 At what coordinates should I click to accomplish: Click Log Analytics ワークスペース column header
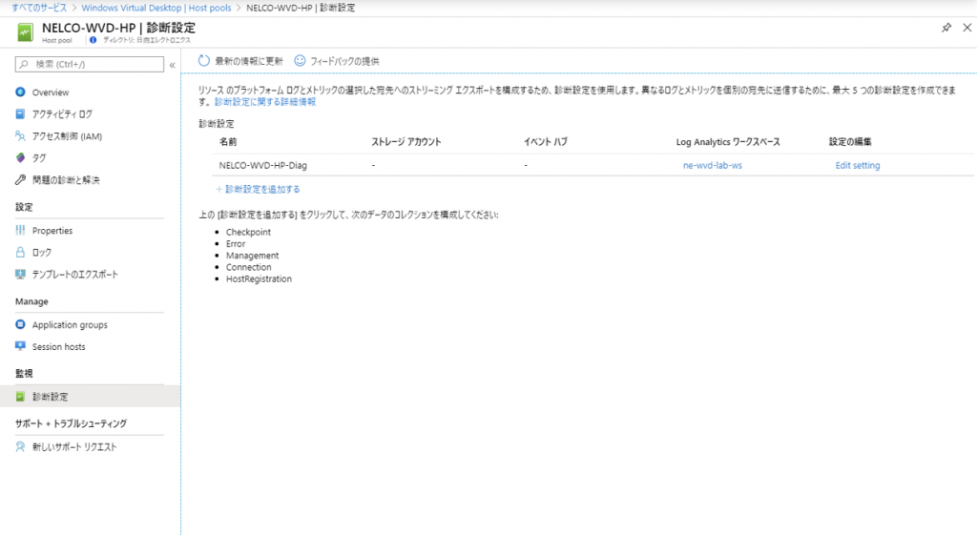click(x=728, y=141)
